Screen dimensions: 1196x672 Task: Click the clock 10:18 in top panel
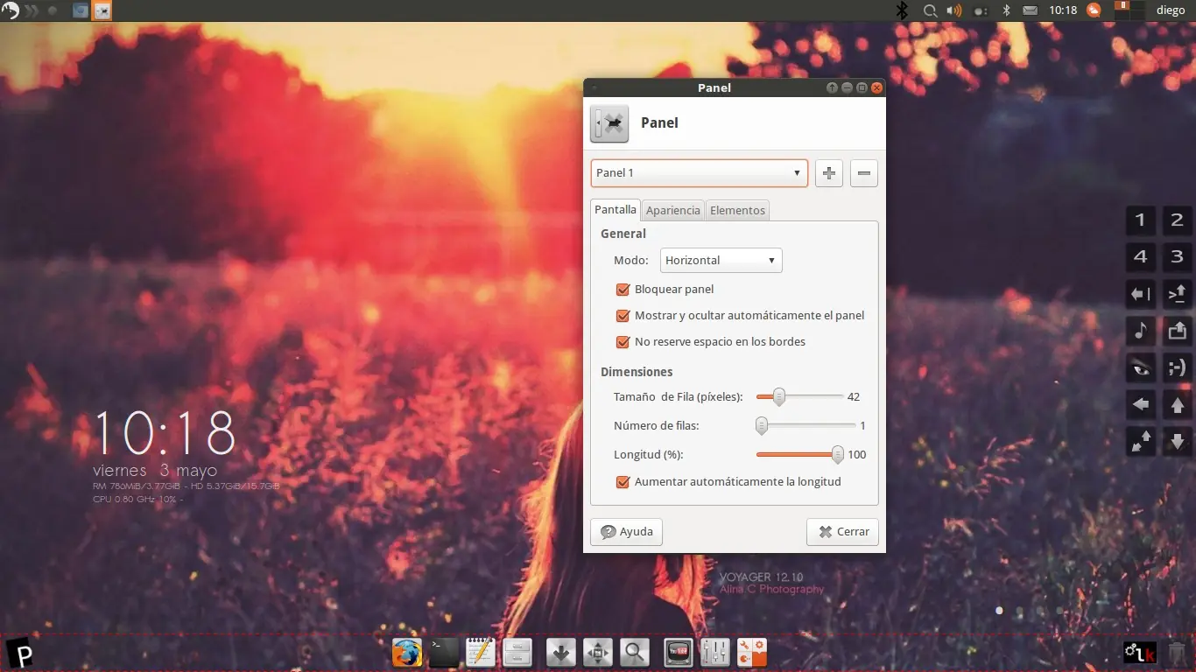pos(1063,10)
